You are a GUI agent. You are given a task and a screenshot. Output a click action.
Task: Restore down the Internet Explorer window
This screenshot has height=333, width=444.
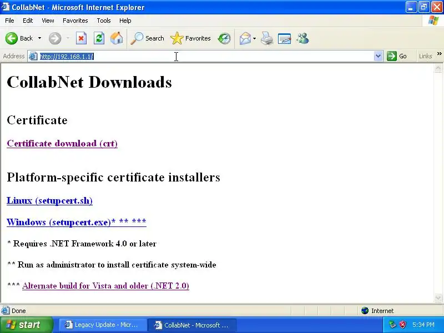tap(424, 7)
